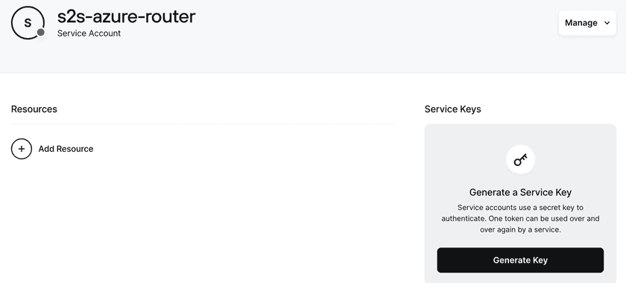Click the plus circle Add Resource icon
This screenshot has width=626, height=283.
[x=21, y=149]
